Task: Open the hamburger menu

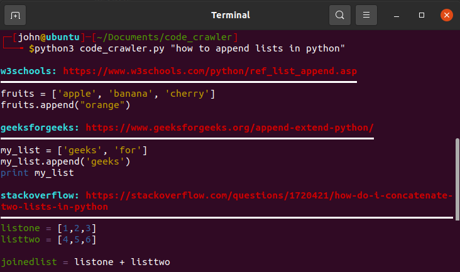Action: [x=366, y=15]
